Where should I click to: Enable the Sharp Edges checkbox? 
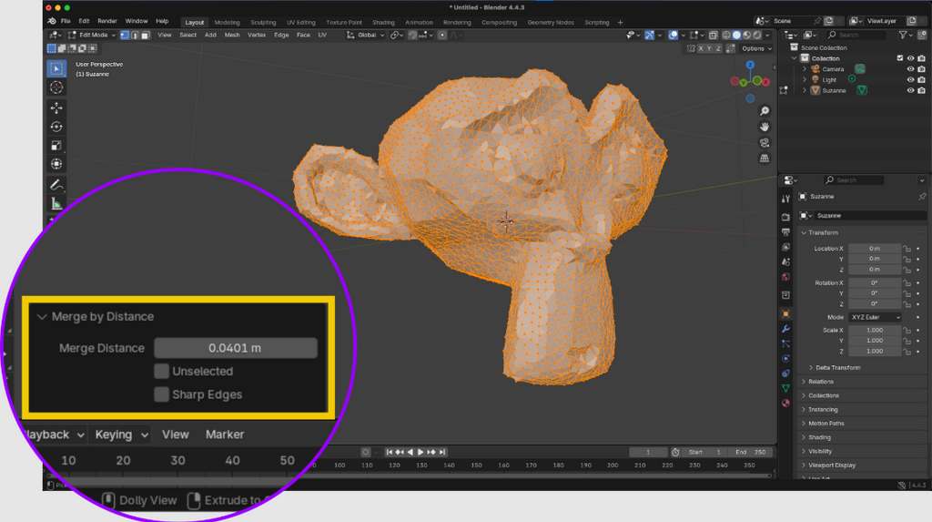[161, 394]
